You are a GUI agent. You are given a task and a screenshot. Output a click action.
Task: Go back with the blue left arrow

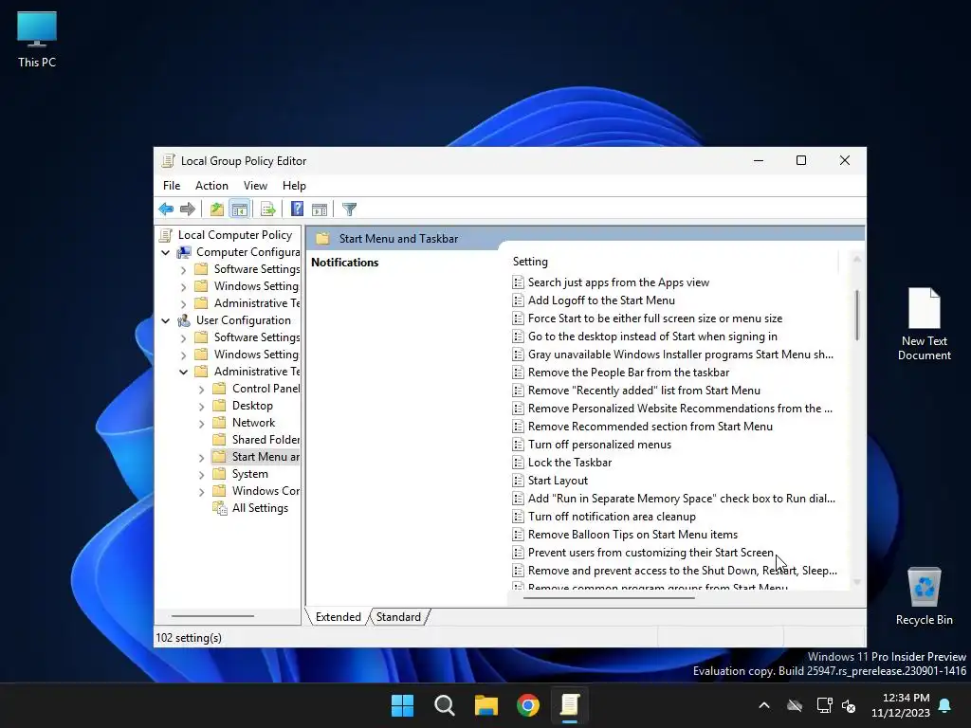pyautogui.click(x=166, y=209)
